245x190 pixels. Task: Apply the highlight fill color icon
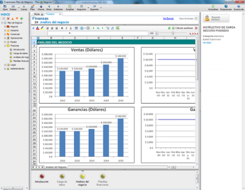[42, 28]
